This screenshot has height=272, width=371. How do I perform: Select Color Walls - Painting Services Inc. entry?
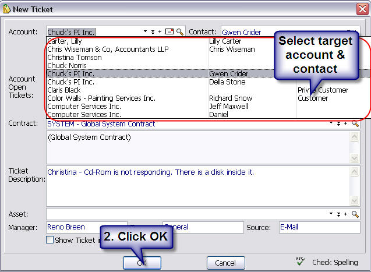click(101, 98)
